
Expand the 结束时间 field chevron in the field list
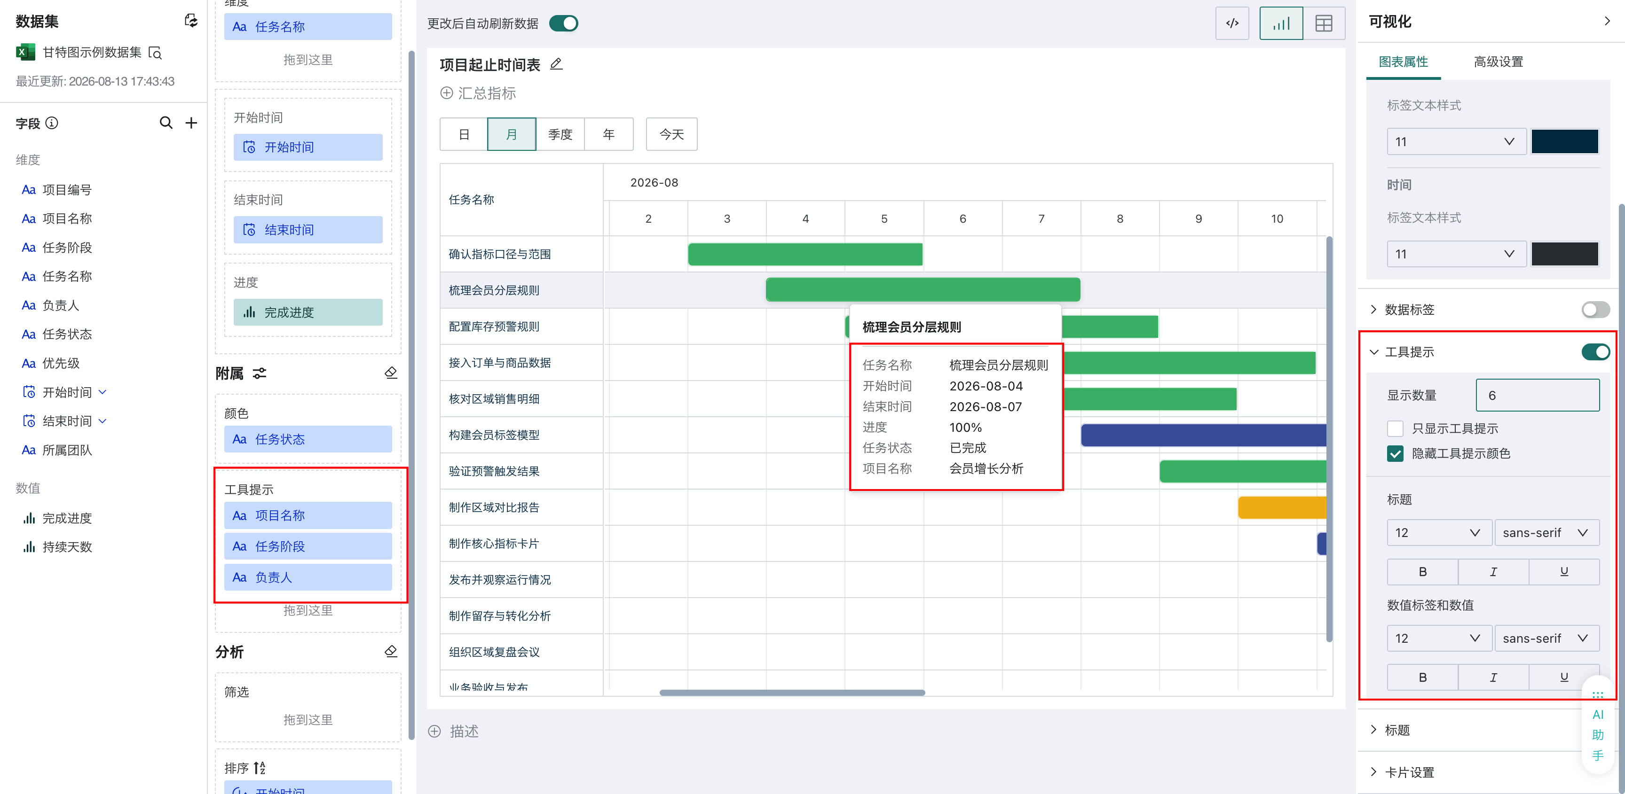[x=103, y=421]
